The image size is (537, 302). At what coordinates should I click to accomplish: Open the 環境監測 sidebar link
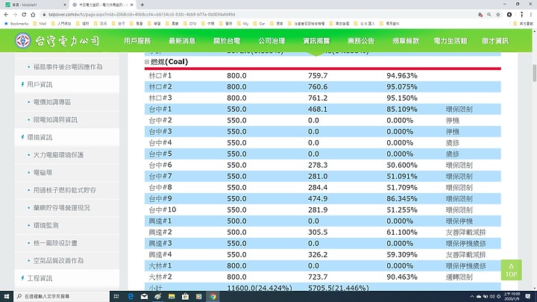coord(46,225)
